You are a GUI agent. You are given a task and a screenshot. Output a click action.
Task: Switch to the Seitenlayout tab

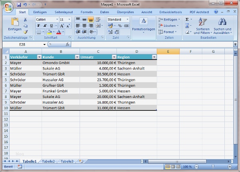tap(64, 12)
